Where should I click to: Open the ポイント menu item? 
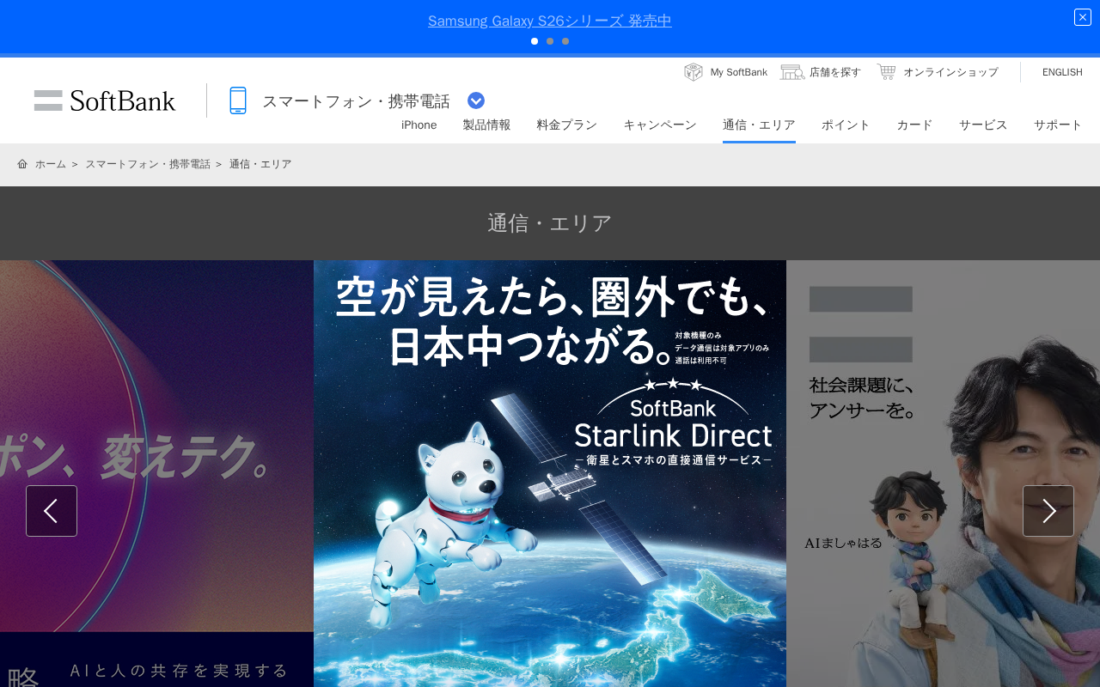tap(846, 125)
